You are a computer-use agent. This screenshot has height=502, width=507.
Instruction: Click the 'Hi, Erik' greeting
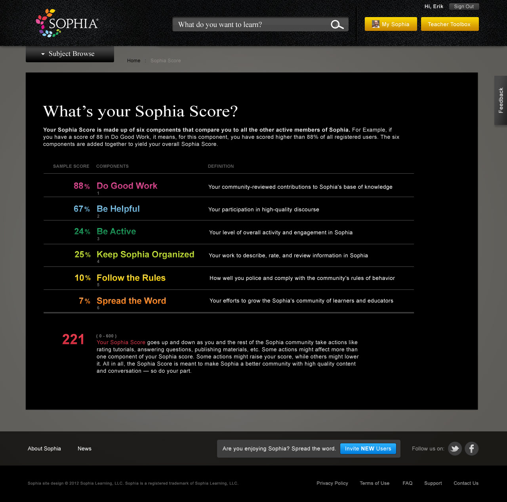click(434, 6)
